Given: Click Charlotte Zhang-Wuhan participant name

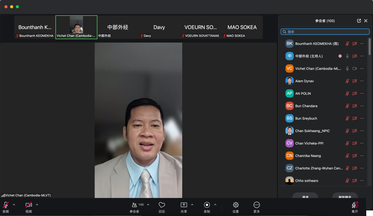Looking at the screenshot, I should point(319,168).
